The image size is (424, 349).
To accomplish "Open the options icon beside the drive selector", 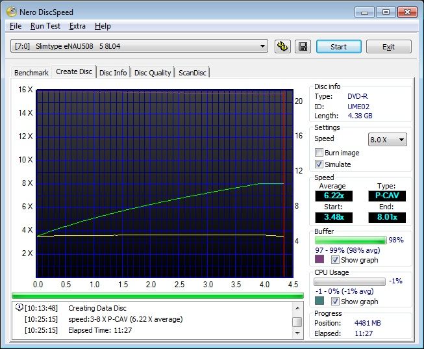I will (x=282, y=47).
